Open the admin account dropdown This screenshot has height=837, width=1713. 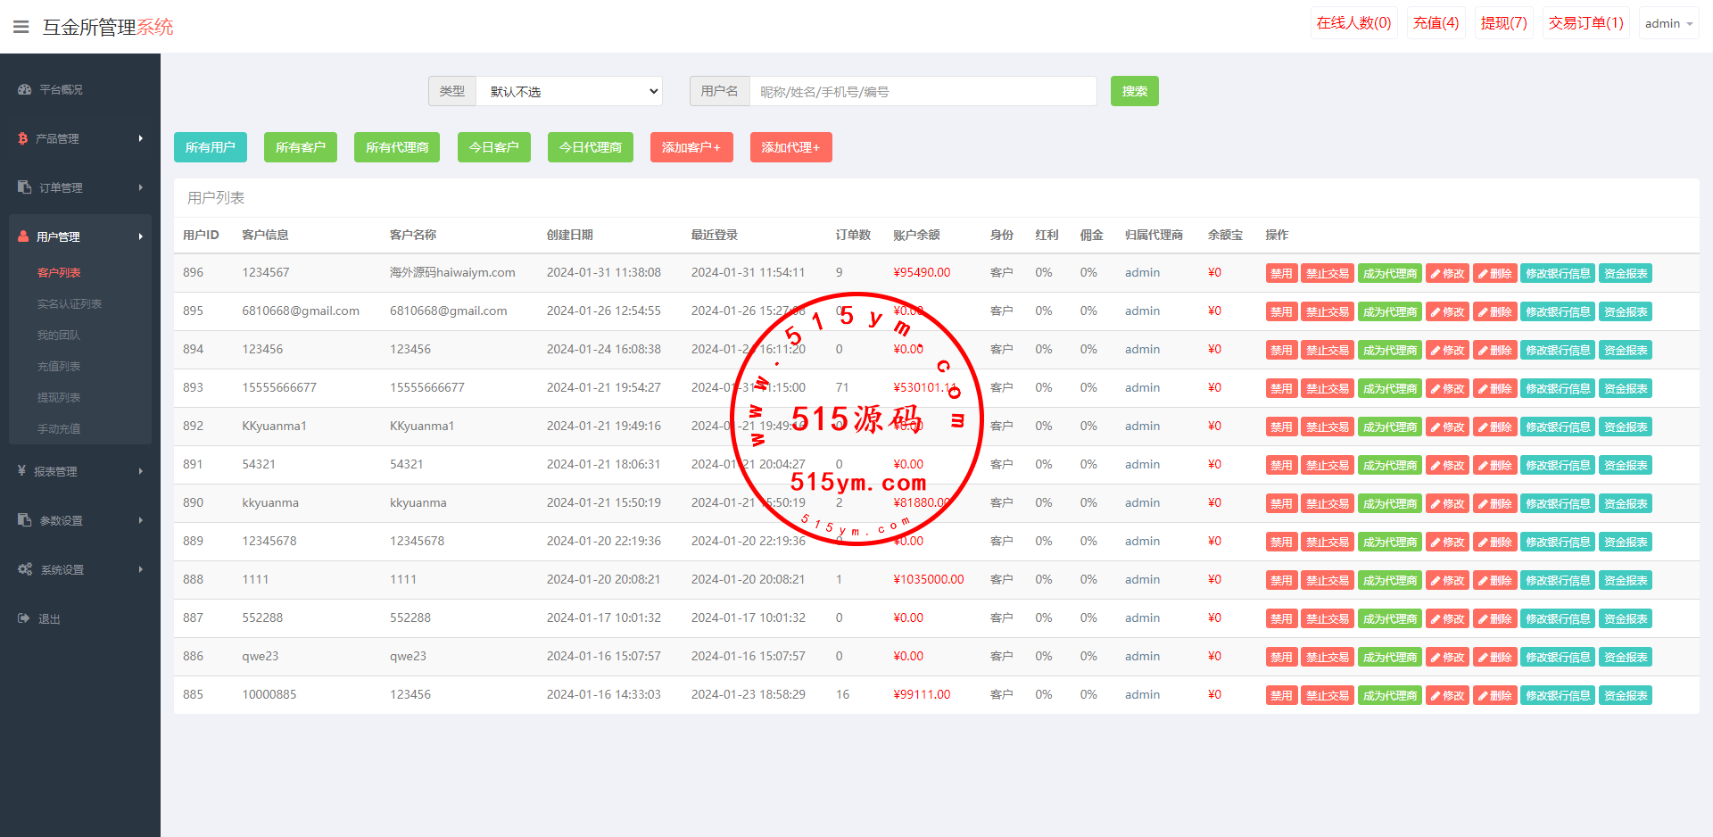pos(1668,24)
